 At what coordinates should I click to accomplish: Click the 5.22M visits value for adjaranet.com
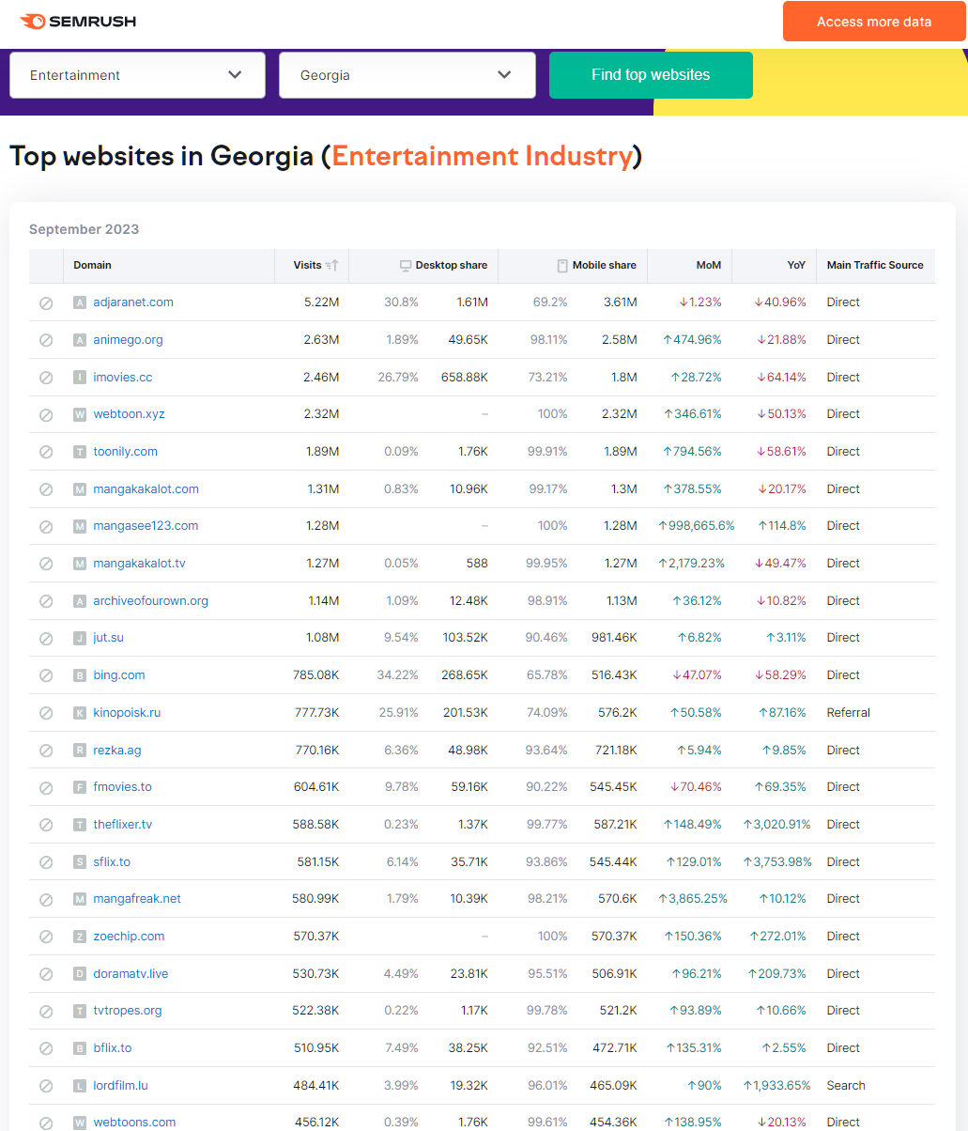[x=321, y=302]
